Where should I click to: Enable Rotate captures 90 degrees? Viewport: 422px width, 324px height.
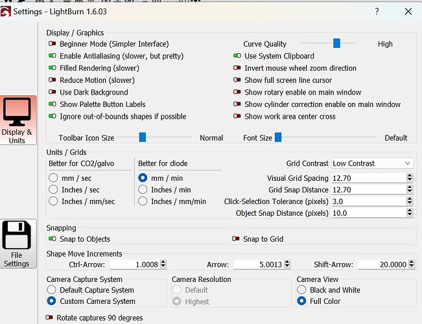click(x=49, y=318)
